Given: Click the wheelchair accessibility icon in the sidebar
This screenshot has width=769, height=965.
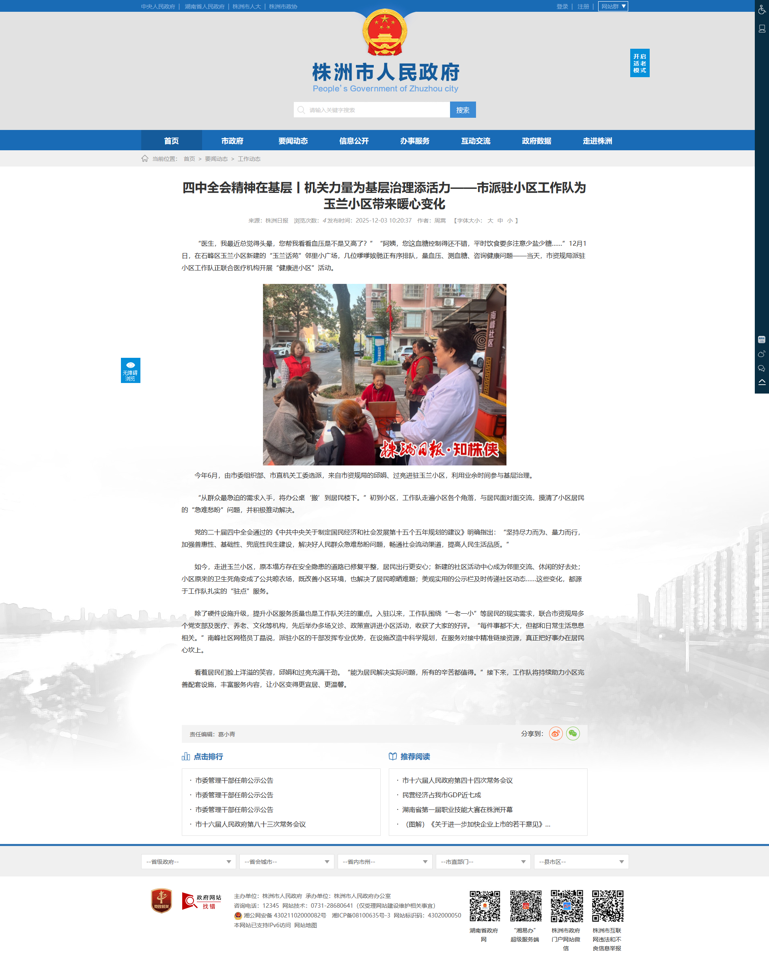Looking at the screenshot, I should click(762, 9).
